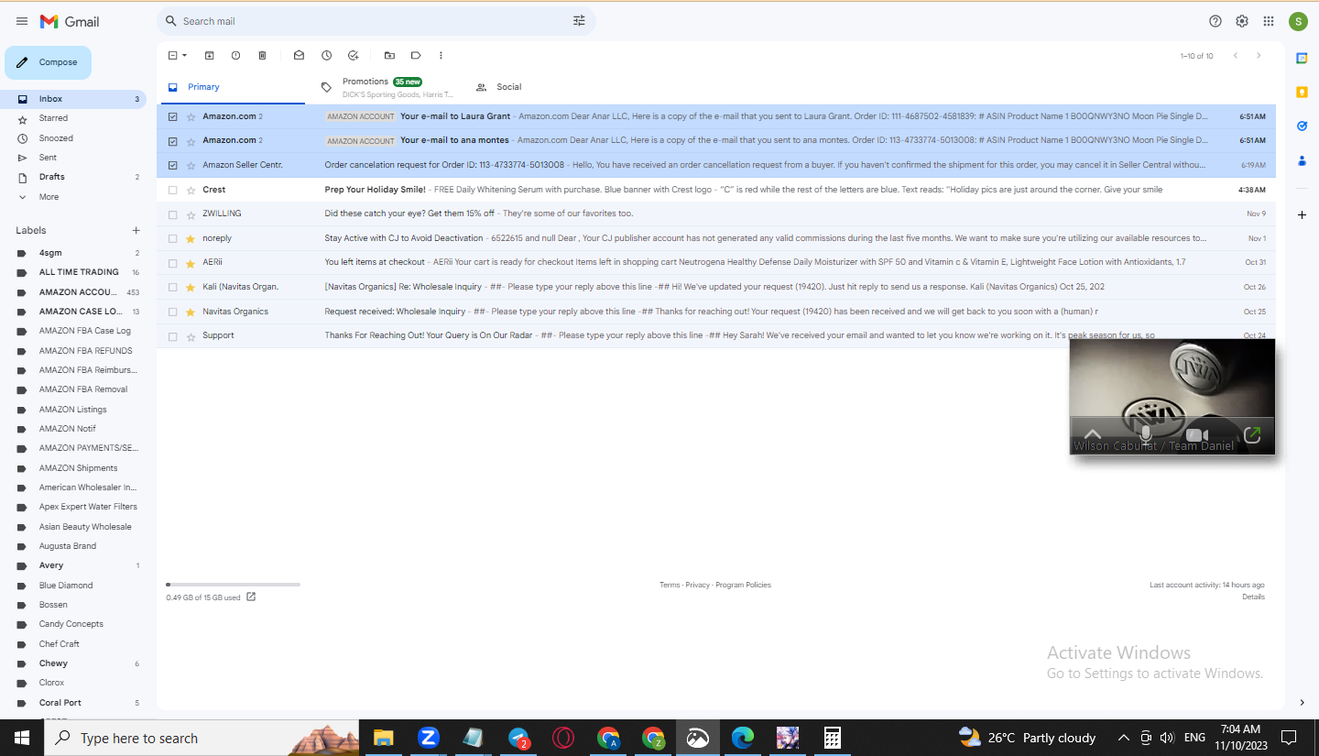This screenshot has width=1319, height=756.
Task: Show hidden system tray icons
Action: point(1124,738)
